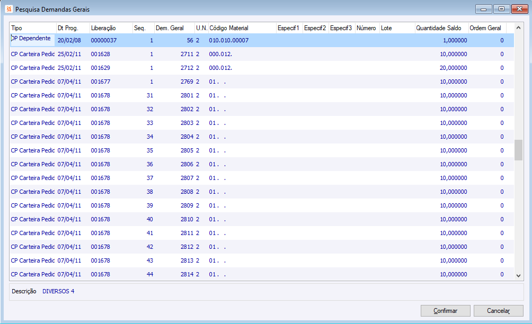532x324 pixels.
Task: Click Dem. Geral value 2810
Action: coord(187,219)
